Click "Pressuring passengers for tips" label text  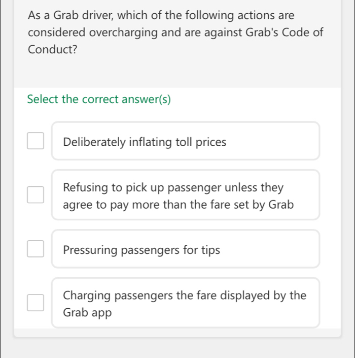[x=142, y=250]
